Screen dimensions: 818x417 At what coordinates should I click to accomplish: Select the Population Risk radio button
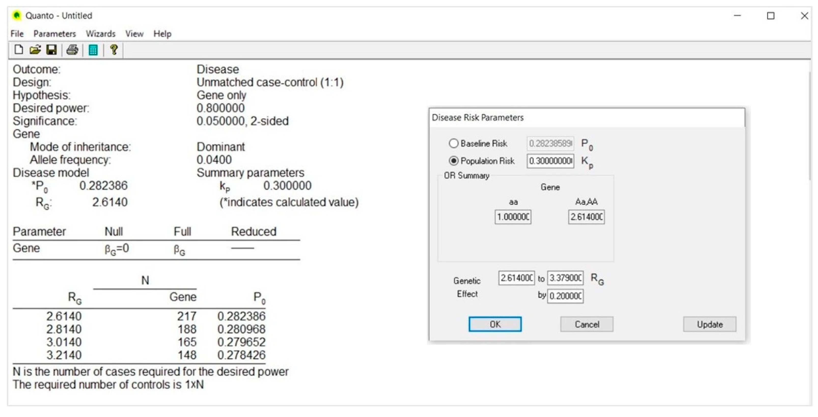453,161
